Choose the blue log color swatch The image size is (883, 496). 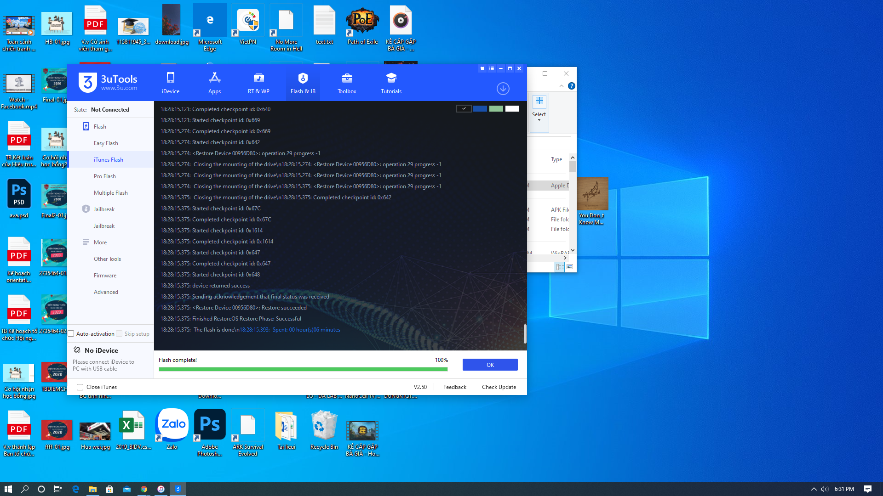[480, 109]
